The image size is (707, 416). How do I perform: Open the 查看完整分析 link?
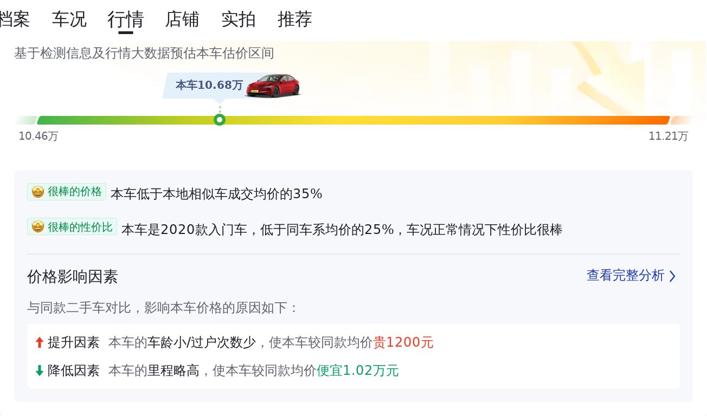pos(625,276)
